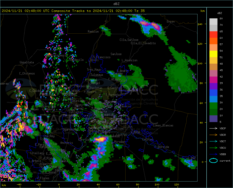The width and height of the screenshot is (233, 188).
Task: Click the Anchoris location label
Action: tap(67, 143)
